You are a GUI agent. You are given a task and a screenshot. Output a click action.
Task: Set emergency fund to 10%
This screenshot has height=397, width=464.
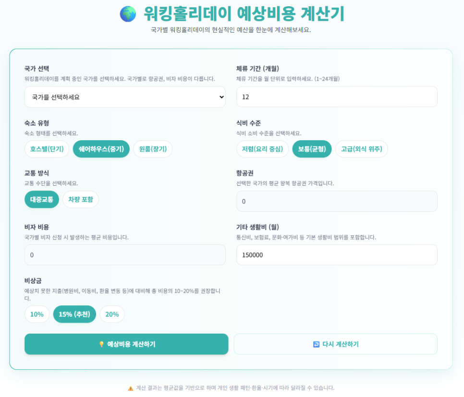coord(37,314)
